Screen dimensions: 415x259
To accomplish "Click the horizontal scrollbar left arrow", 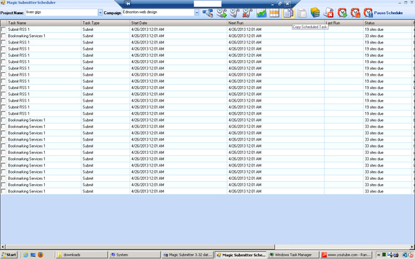I will [x=3, y=247].
